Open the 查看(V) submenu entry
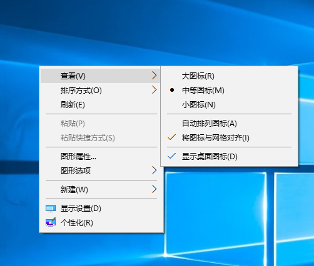 coord(100,76)
